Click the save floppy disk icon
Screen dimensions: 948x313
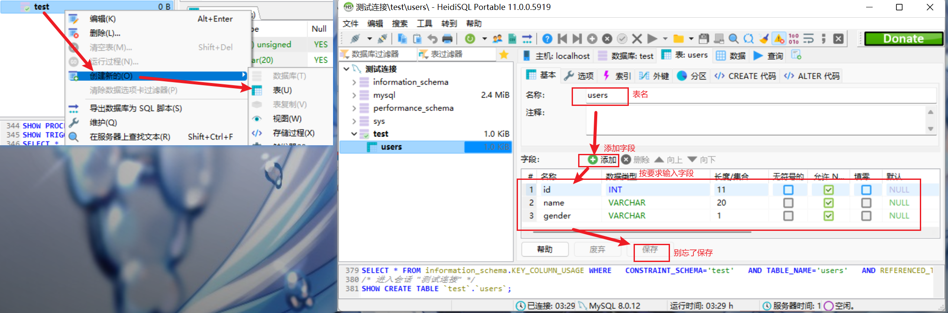tap(704, 39)
